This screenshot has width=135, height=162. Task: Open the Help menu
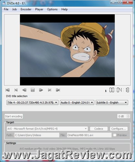[64, 9]
